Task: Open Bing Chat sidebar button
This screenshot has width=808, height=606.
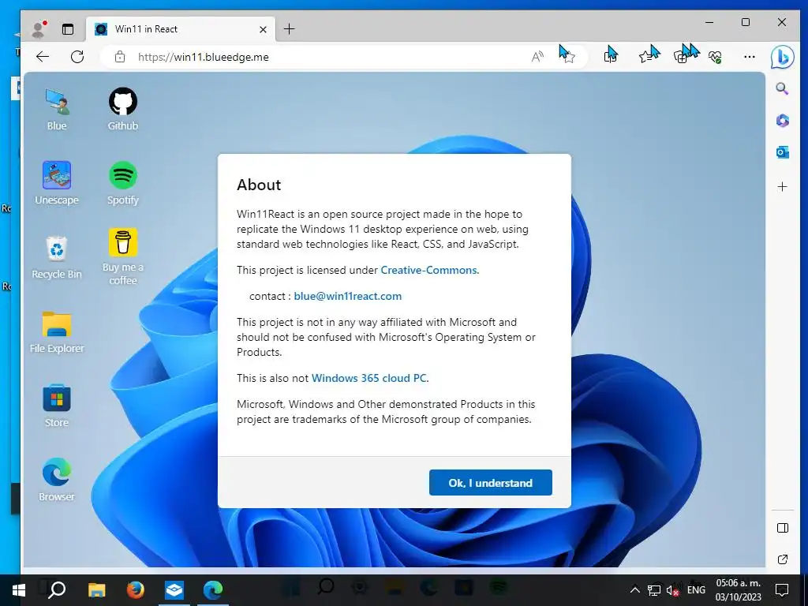Action: tap(782, 58)
